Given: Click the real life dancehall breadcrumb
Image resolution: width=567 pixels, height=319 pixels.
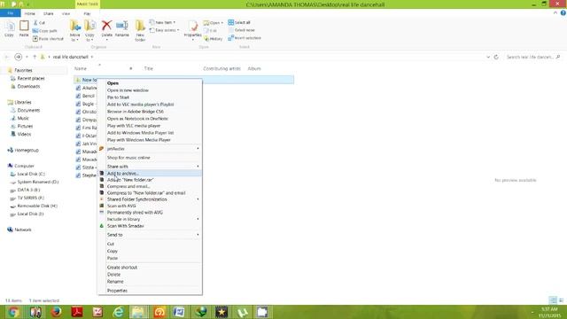Looking at the screenshot, I should [71, 57].
